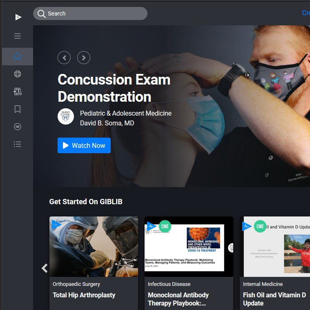Click the Mayo Clinic logo avatar
Image resolution: width=310 pixels, height=310 pixels.
pyautogui.click(x=66, y=116)
